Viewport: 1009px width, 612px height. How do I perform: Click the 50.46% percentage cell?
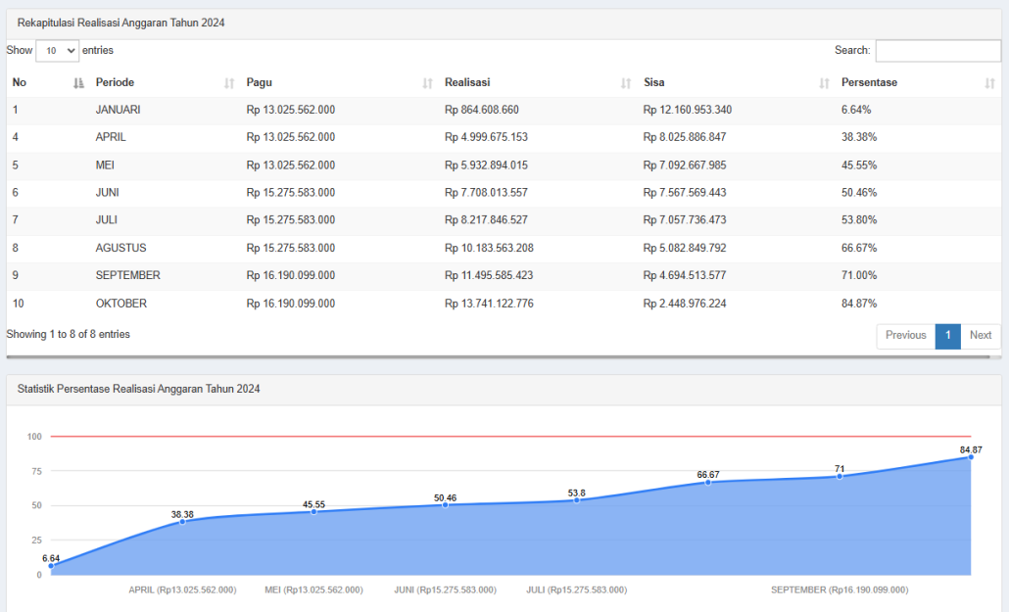(x=859, y=193)
